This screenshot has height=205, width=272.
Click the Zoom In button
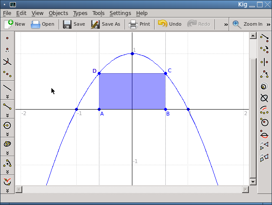point(248,24)
